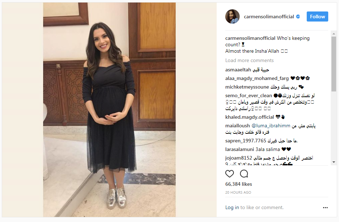Image resolution: width=339 pixels, height=222 pixels.
Task: Open carmensolimanofficial profile picture avatar
Action: point(232,16)
